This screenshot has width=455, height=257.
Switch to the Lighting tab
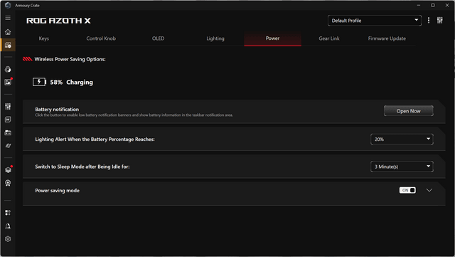(215, 38)
